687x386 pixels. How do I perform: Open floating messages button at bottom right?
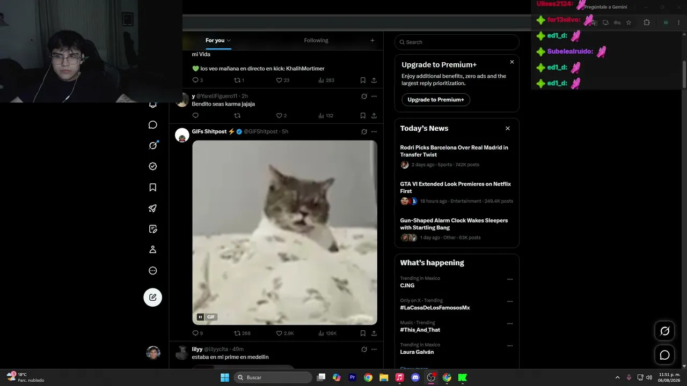point(664,355)
